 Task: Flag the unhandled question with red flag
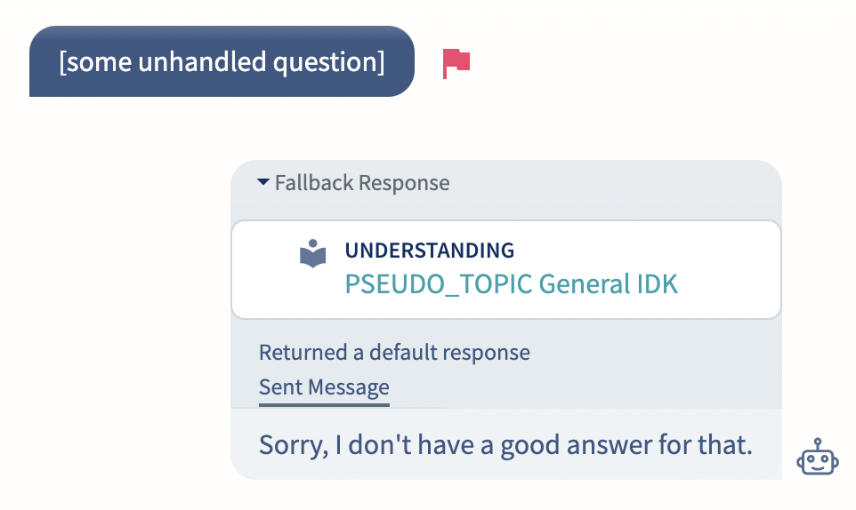(456, 63)
